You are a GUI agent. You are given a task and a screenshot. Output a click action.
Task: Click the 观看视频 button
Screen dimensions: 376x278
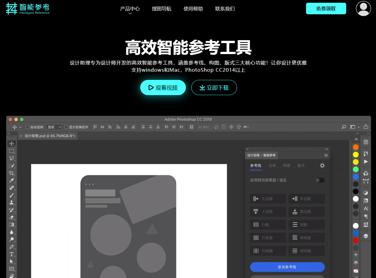[163, 88]
